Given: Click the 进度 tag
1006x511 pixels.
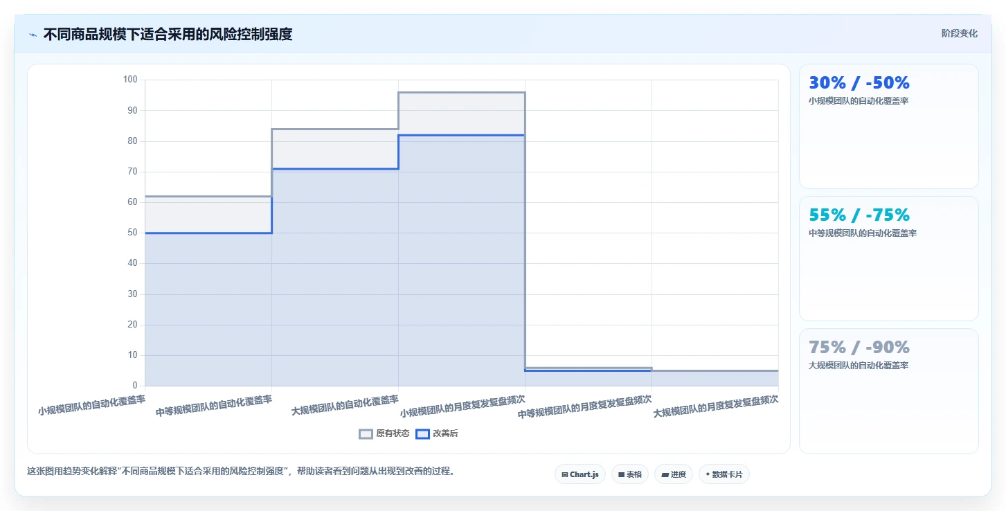Looking at the screenshot, I should (674, 474).
